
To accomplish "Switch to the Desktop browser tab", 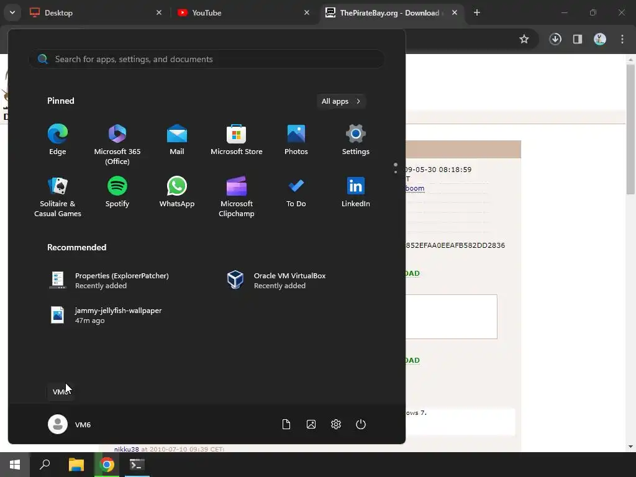I will [x=96, y=12].
